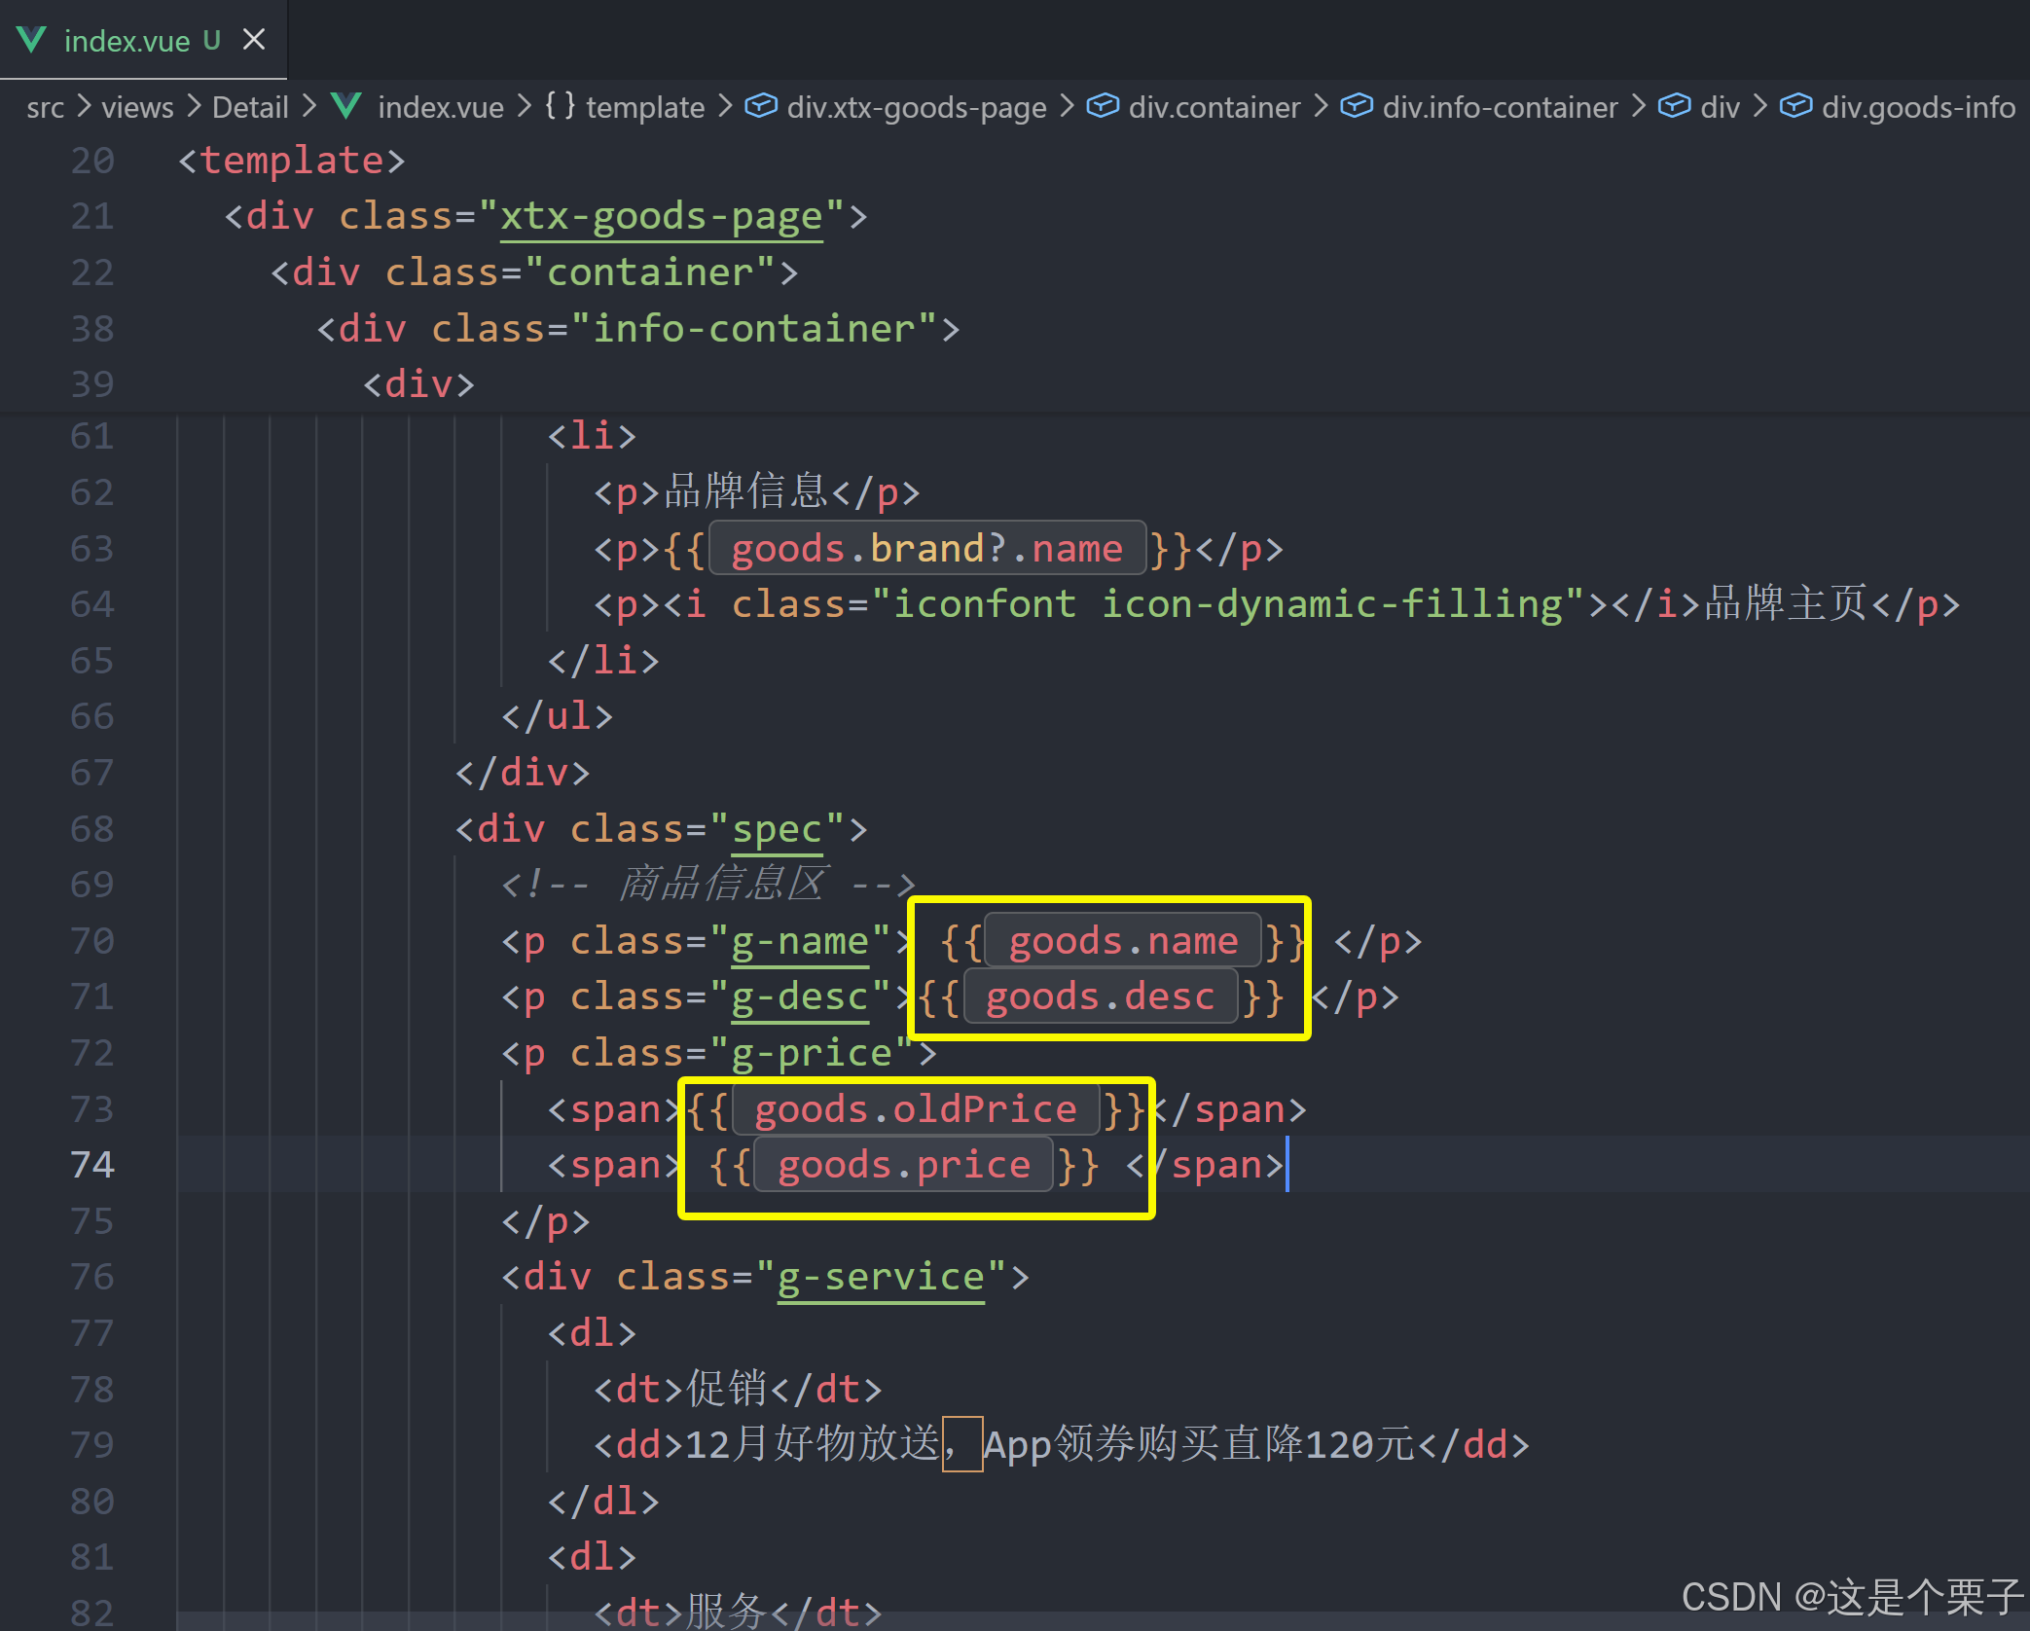Viewport: 2030px width, 1631px height.
Task: Click the goods.price interpolation expression
Action: pyautogui.click(x=903, y=1165)
